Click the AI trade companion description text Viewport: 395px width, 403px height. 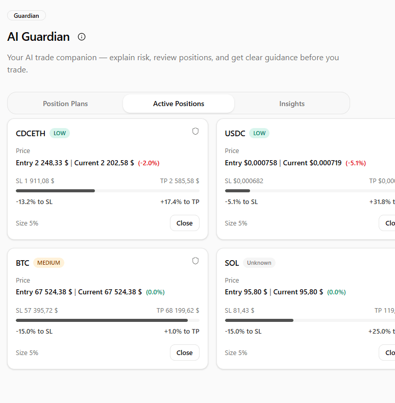point(173,63)
